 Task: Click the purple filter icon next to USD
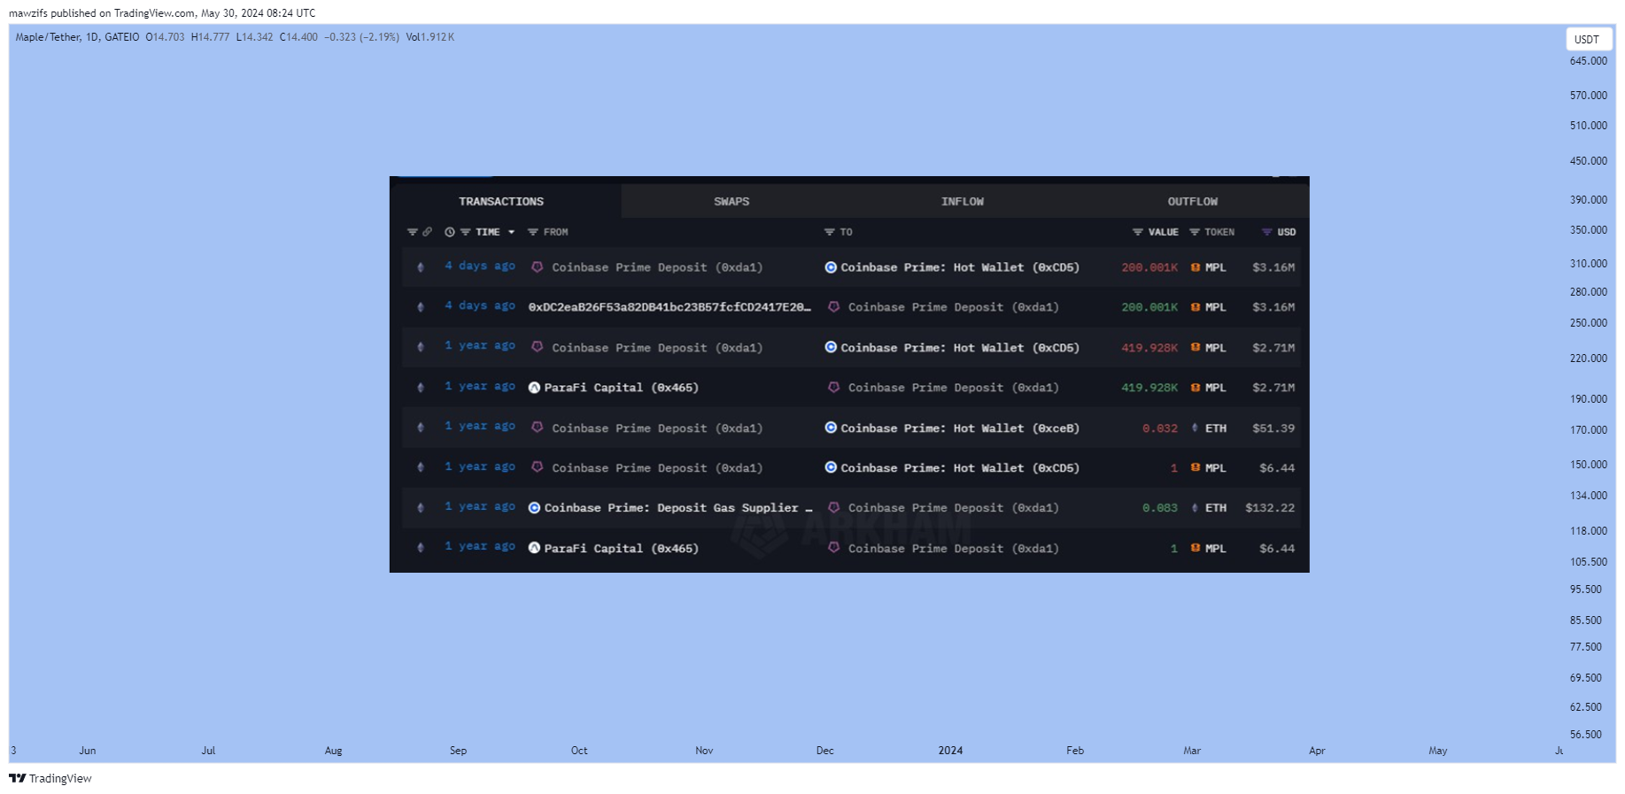pos(1267,232)
